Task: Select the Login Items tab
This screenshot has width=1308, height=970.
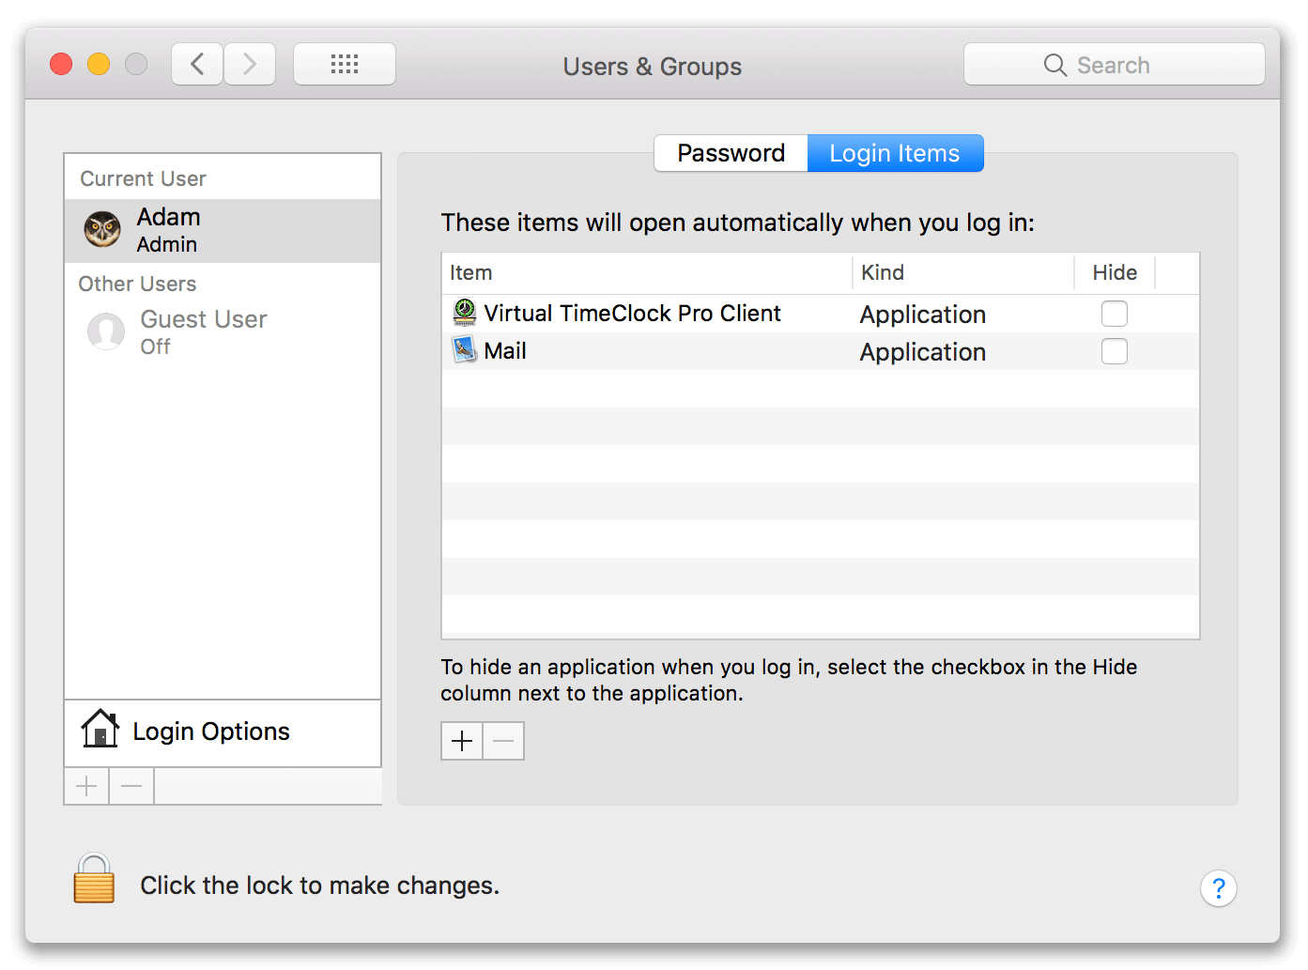Action: (x=895, y=153)
